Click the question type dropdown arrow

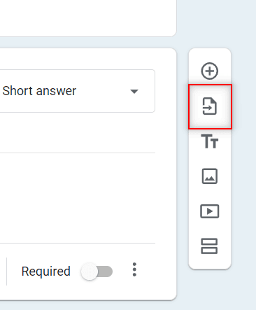134,91
